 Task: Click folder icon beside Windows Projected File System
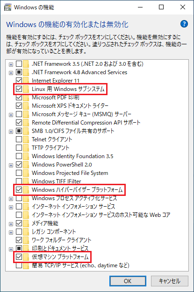tap(26, 173)
